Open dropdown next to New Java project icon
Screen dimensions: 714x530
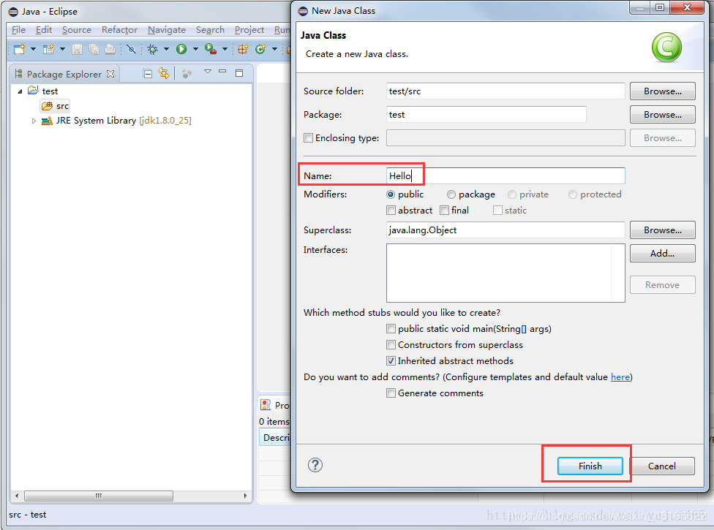[x=62, y=49]
